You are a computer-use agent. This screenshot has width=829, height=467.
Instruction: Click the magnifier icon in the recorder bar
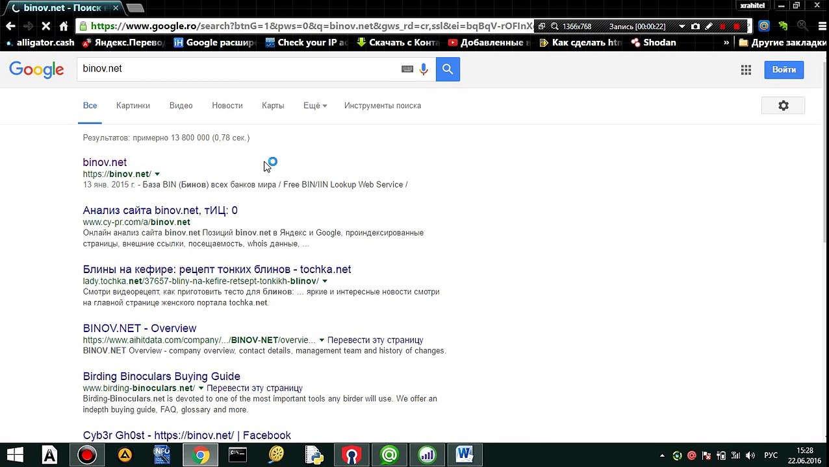(x=554, y=27)
